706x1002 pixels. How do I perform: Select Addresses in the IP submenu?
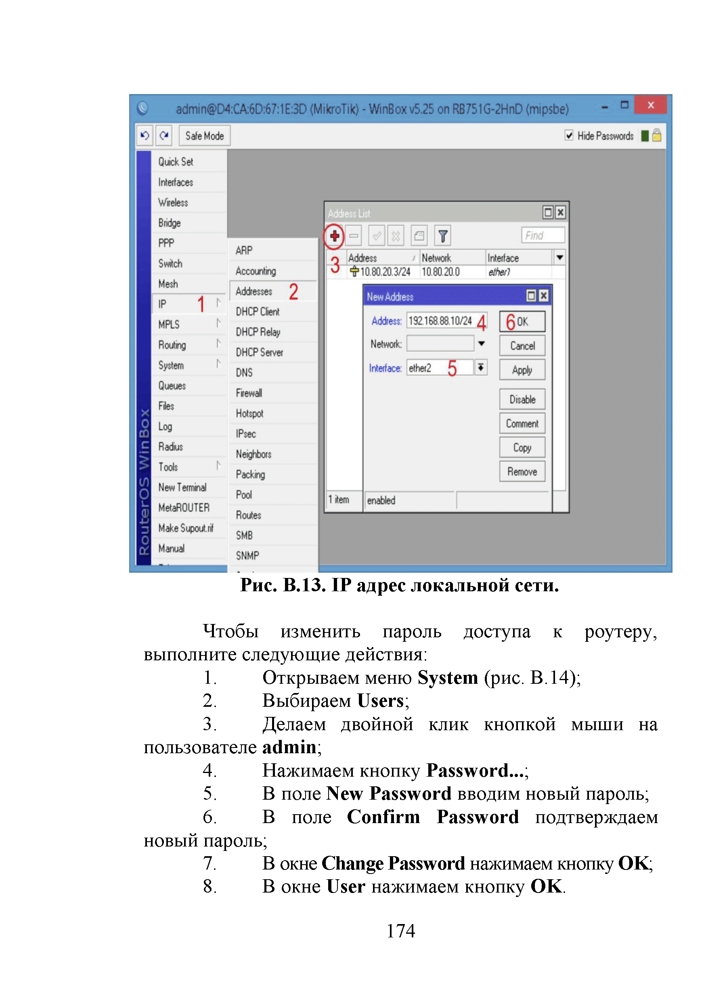pos(273,291)
